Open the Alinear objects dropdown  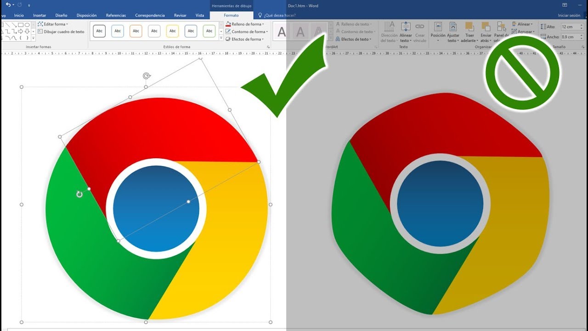pyautogui.click(x=522, y=24)
